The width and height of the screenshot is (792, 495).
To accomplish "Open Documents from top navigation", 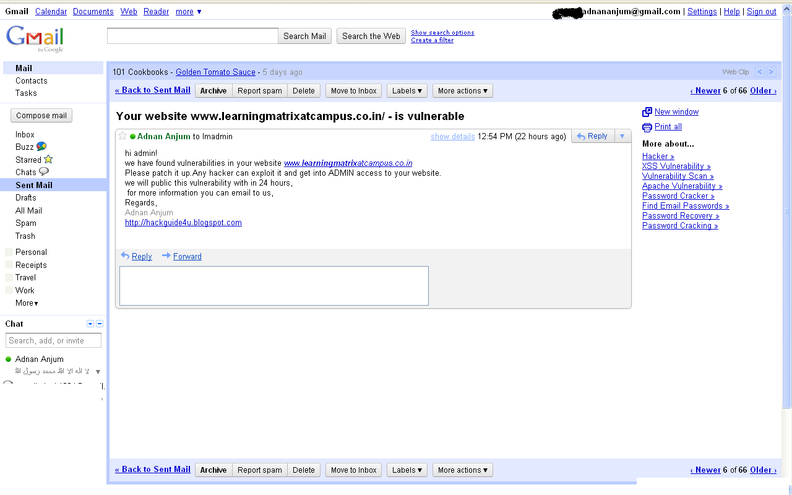I will point(93,11).
